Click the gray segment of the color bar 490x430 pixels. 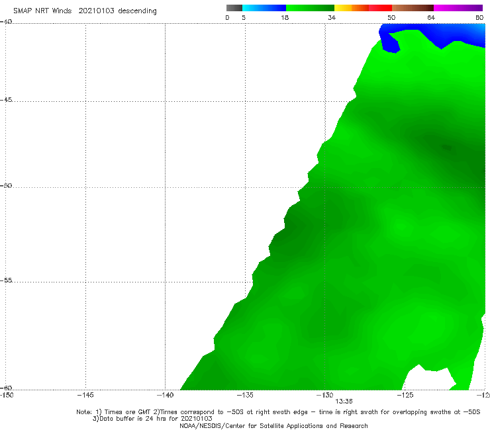[234, 8]
